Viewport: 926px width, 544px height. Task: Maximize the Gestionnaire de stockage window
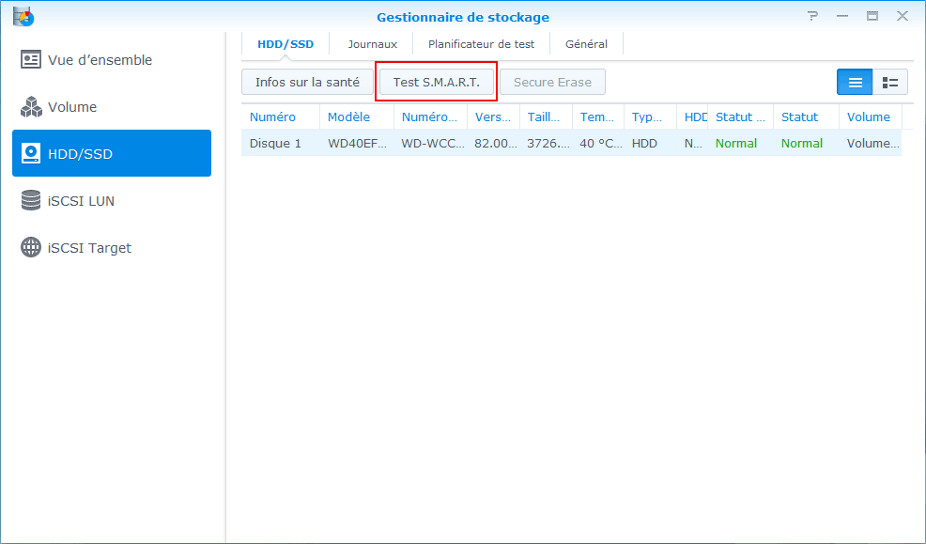point(872,16)
